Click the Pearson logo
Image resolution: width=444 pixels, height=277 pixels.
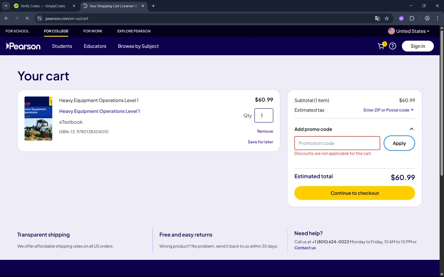point(23,46)
